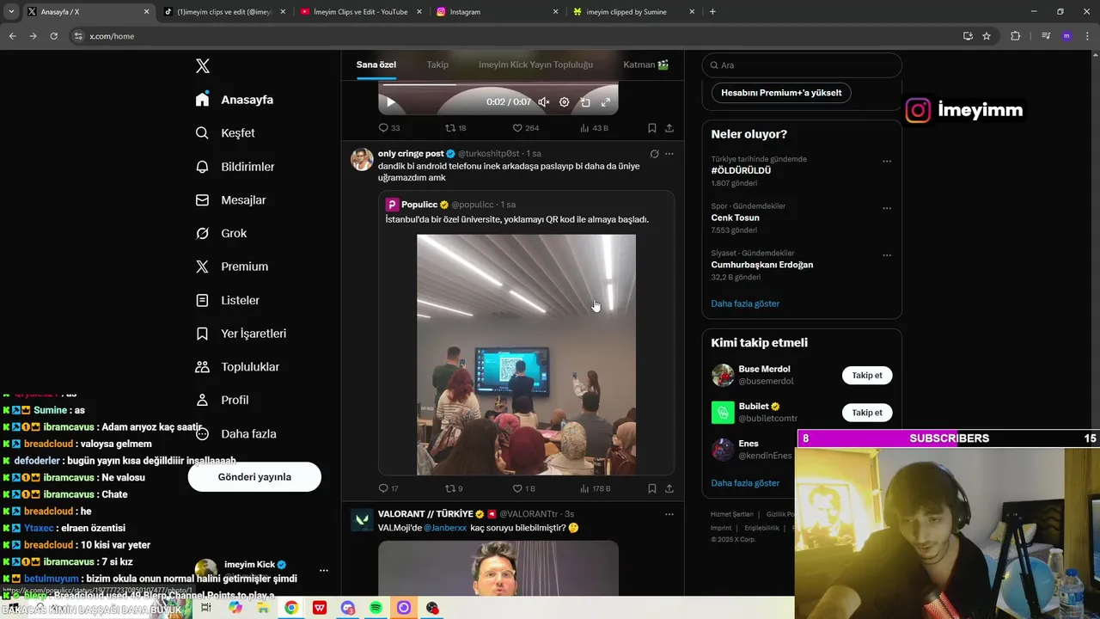The height and width of the screenshot is (619, 1100).
Task: Open video player settings gear
Action: click(565, 102)
